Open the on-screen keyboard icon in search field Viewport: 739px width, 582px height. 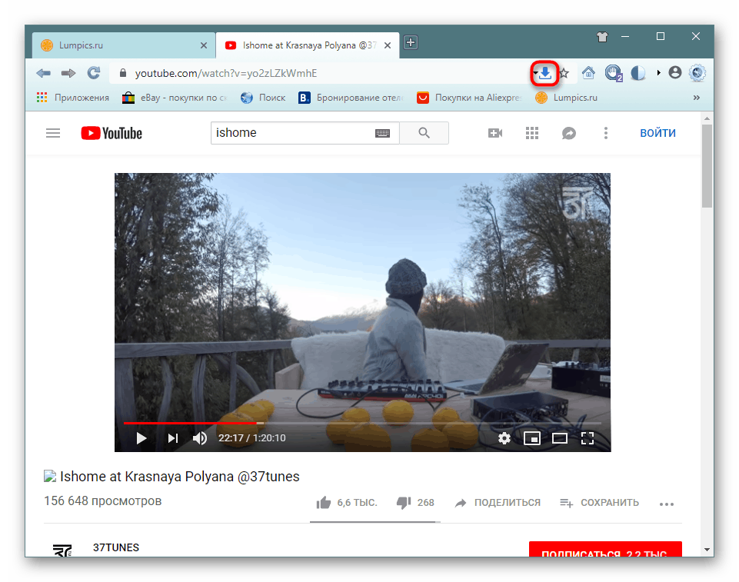[383, 133]
